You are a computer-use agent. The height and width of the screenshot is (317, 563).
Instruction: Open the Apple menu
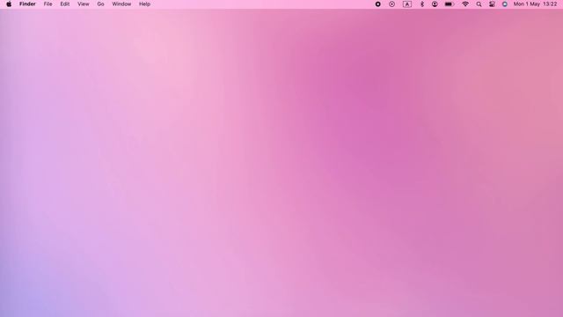(x=9, y=4)
